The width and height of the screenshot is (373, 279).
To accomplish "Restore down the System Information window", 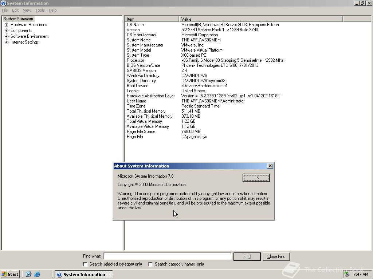I will tap(362, 3).
